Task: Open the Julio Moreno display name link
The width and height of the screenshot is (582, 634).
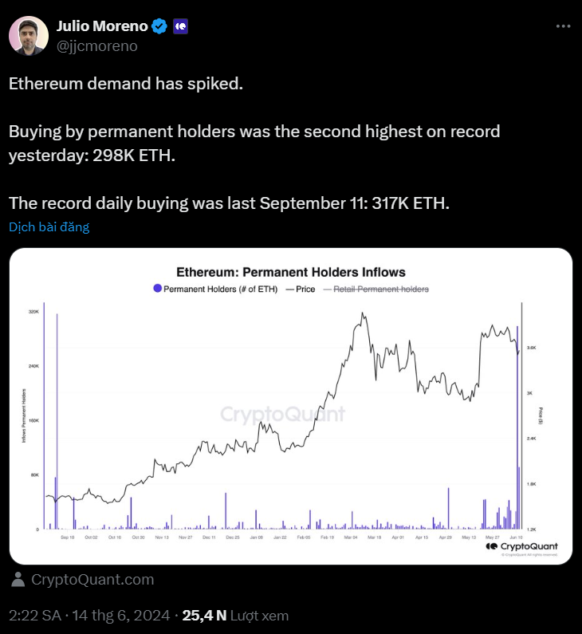Action: coord(101,26)
